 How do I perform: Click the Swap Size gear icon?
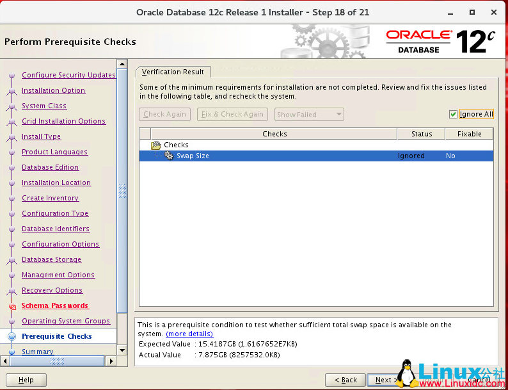[168, 156]
